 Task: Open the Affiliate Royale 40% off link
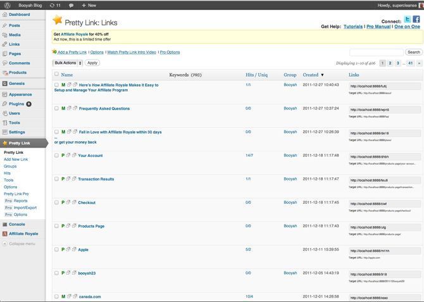coord(75,34)
